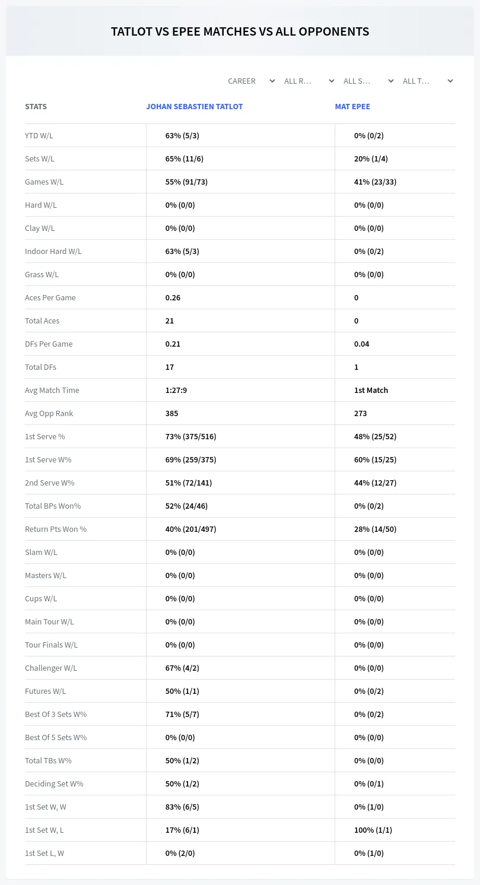
Task: Select the YTD W/L row label
Action: click(x=39, y=135)
